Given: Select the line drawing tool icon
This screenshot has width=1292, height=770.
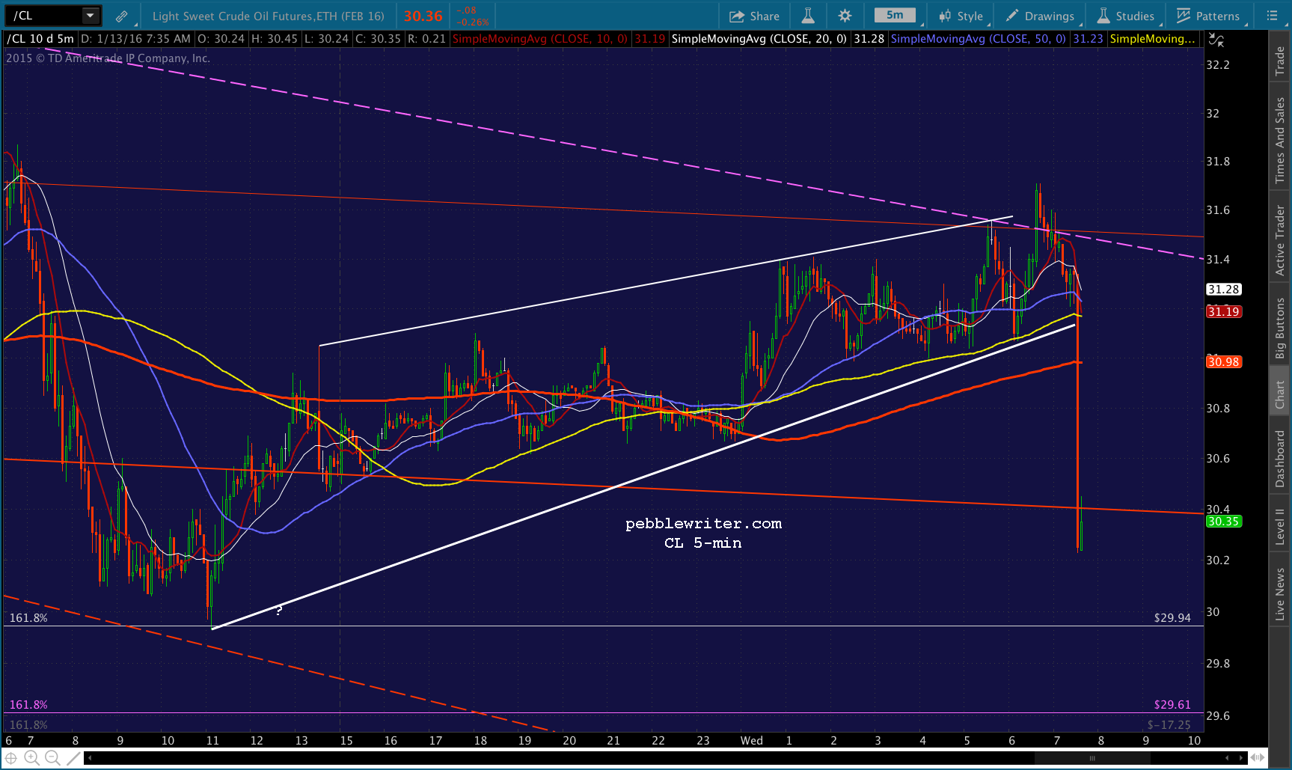Looking at the screenshot, I should click(73, 758).
